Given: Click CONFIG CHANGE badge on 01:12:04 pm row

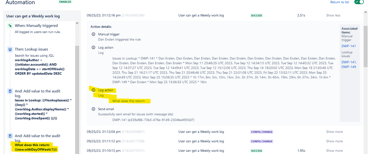Looking at the screenshot, I should pos(261,132).
